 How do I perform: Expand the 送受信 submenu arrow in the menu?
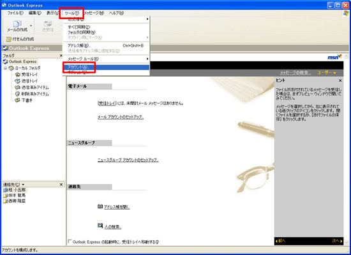147,19
